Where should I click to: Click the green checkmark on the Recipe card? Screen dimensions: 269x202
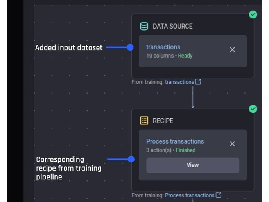coord(253,109)
